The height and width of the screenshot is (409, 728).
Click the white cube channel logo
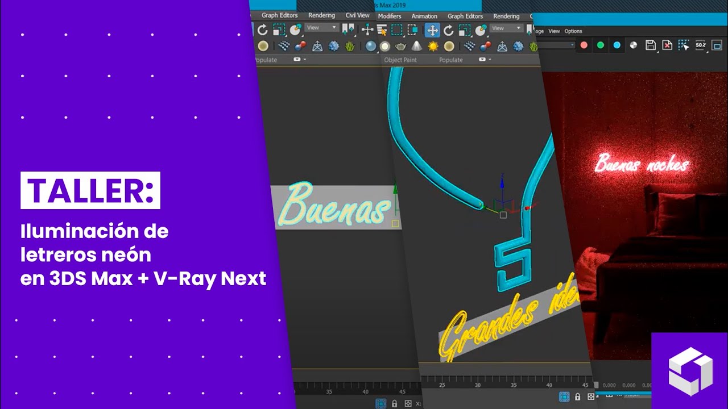click(x=690, y=370)
